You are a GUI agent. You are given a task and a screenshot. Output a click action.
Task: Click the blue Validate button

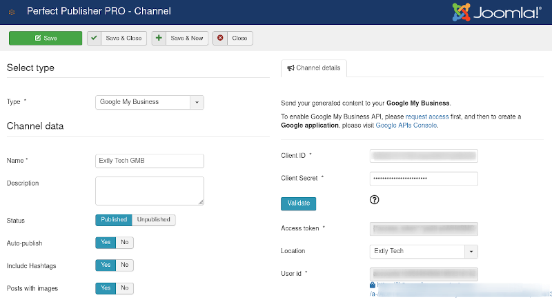coord(298,203)
